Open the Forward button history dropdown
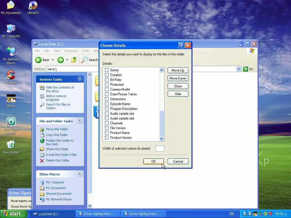291x218 pixels. click(67, 60)
